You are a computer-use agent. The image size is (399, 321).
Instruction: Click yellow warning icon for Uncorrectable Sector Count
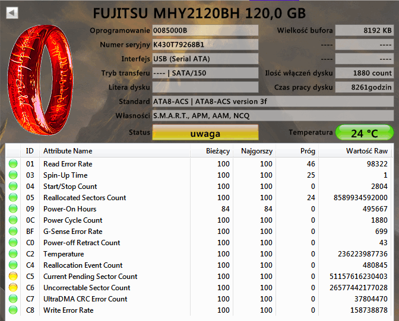click(13, 287)
